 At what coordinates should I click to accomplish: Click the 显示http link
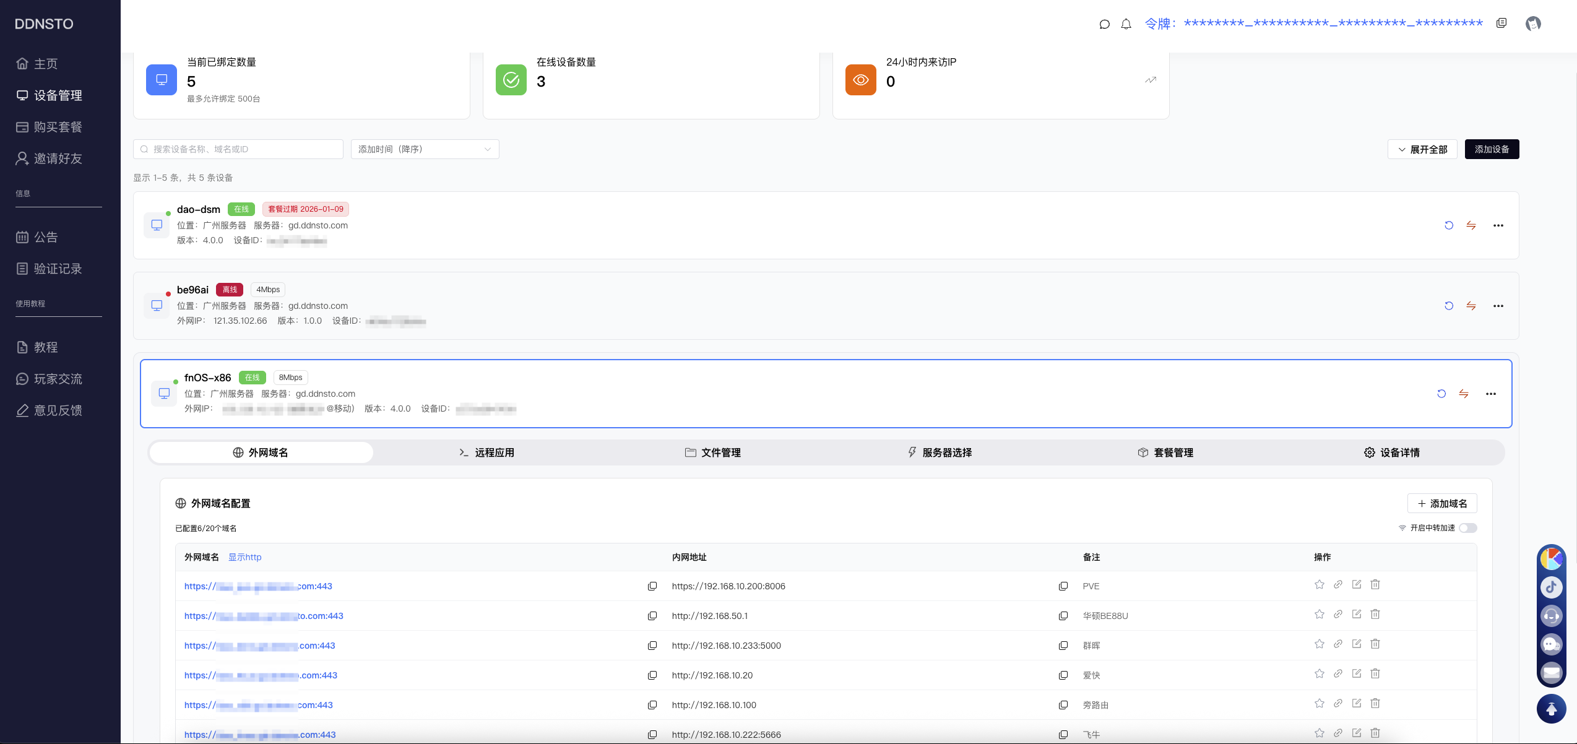[x=245, y=557]
